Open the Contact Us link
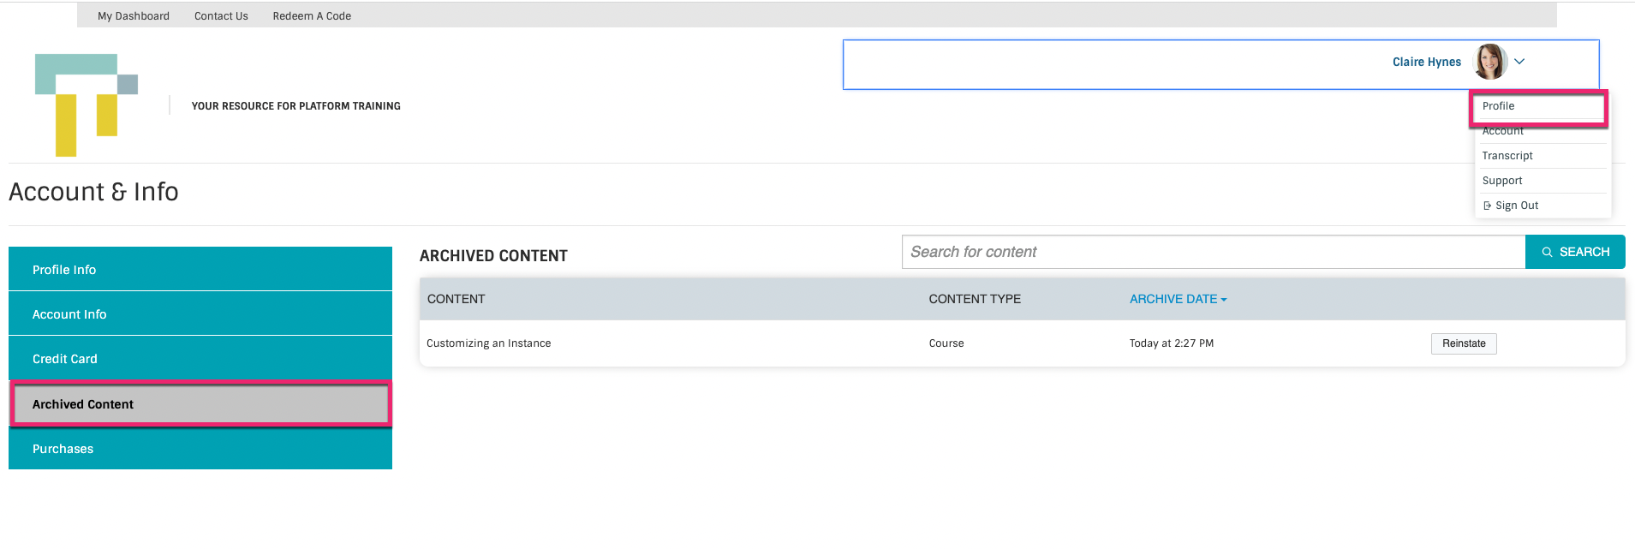Screen dimensions: 1635x549 pyautogui.click(x=221, y=16)
